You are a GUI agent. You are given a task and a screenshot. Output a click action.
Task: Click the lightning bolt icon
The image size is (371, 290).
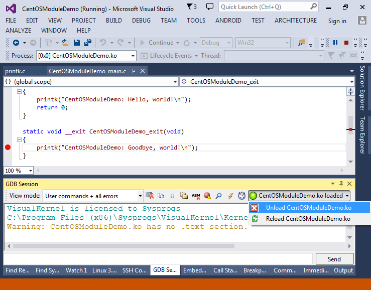tap(230, 196)
